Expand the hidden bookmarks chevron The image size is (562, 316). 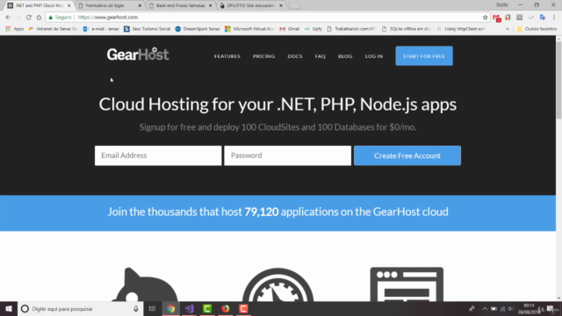[x=508, y=29]
